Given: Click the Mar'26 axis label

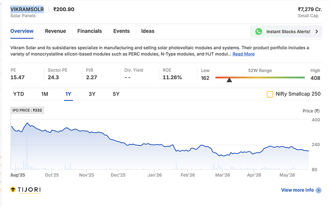Looking at the screenshot, I should click(x=222, y=175).
